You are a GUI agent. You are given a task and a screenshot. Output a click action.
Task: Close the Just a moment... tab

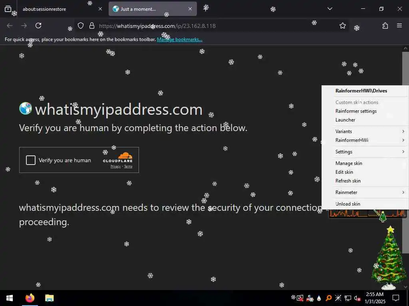coord(190,9)
